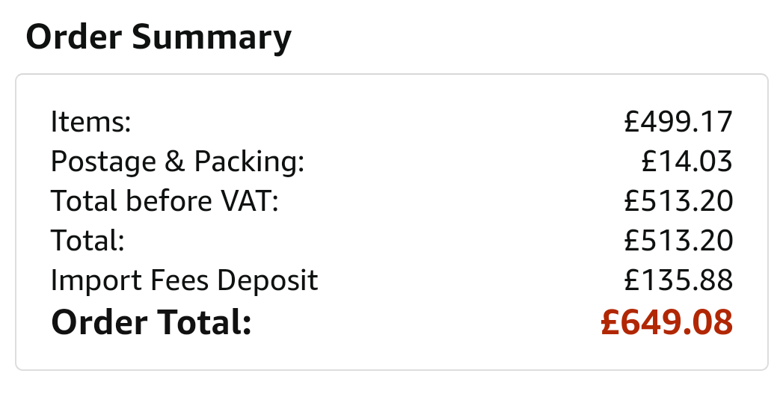Screen dimensions: 780x400
Task: Click the £499.17 items amount
Action: click(x=678, y=121)
